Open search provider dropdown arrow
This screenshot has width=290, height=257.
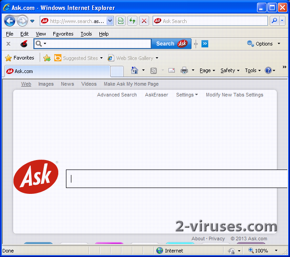click(282, 21)
